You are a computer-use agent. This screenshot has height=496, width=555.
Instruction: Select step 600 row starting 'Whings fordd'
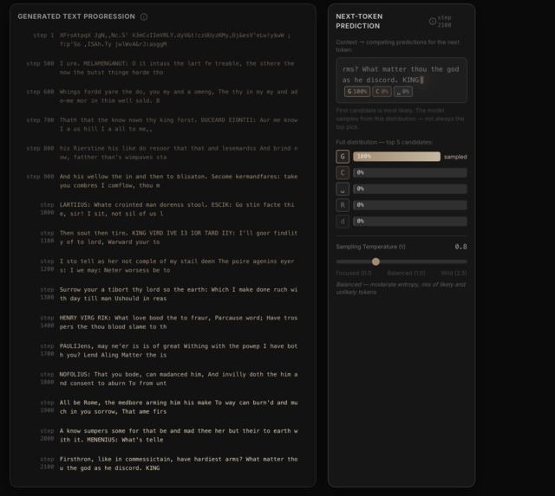(162, 96)
